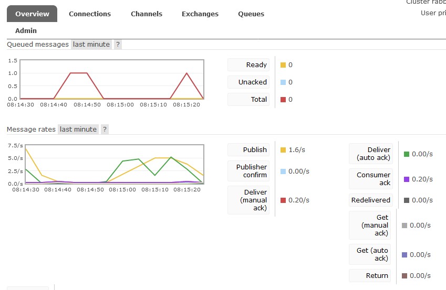
Task: Click the Get (auto ack) label
Action: (370, 254)
